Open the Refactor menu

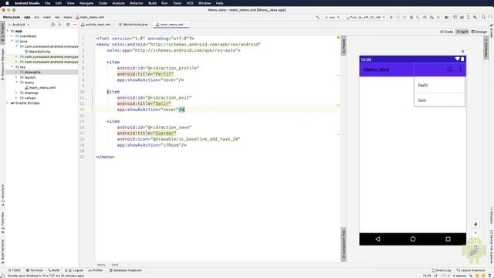click(137, 3)
